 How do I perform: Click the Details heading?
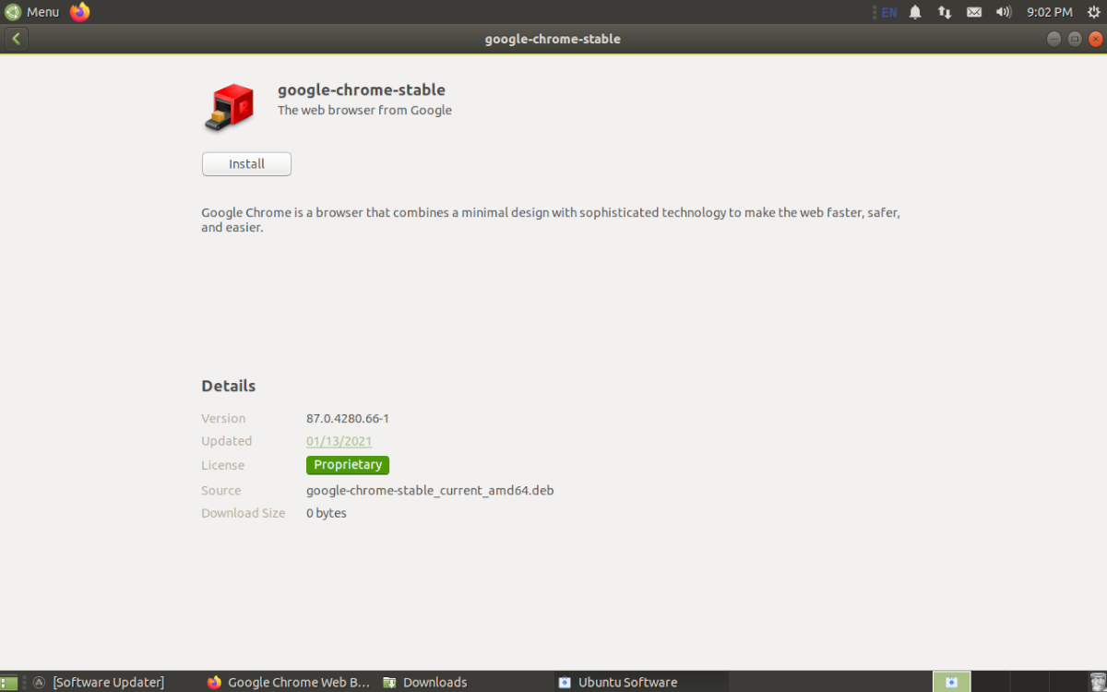click(229, 386)
